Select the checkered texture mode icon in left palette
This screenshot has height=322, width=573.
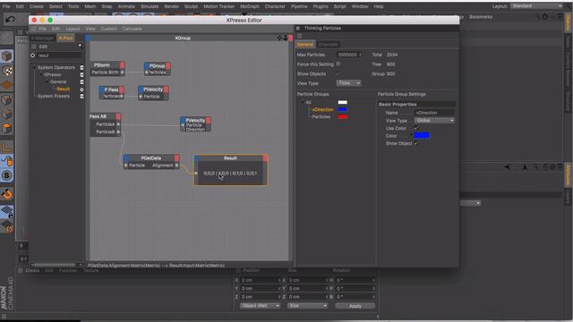tap(7, 71)
